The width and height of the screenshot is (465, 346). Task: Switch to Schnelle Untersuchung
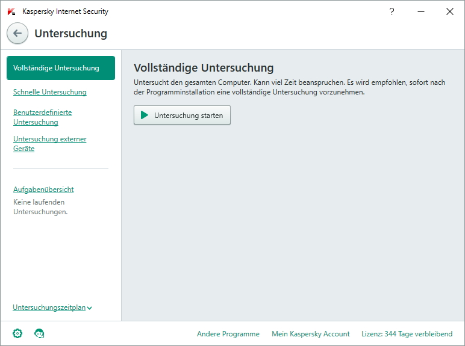pyautogui.click(x=50, y=92)
